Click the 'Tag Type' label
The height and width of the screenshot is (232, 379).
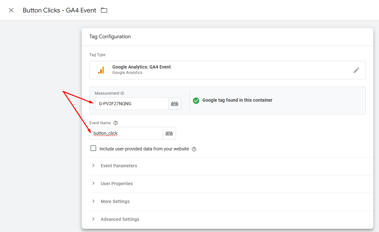tap(97, 55)
